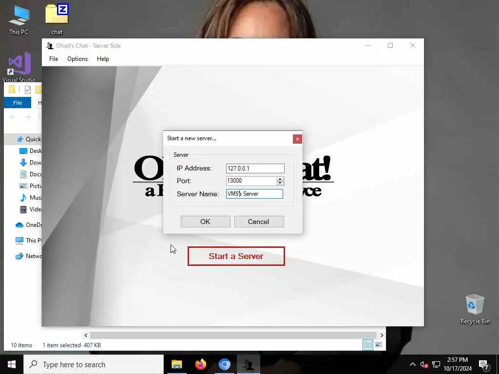Open the network status tray icon
499x374 pixels.
pos(436,364)
